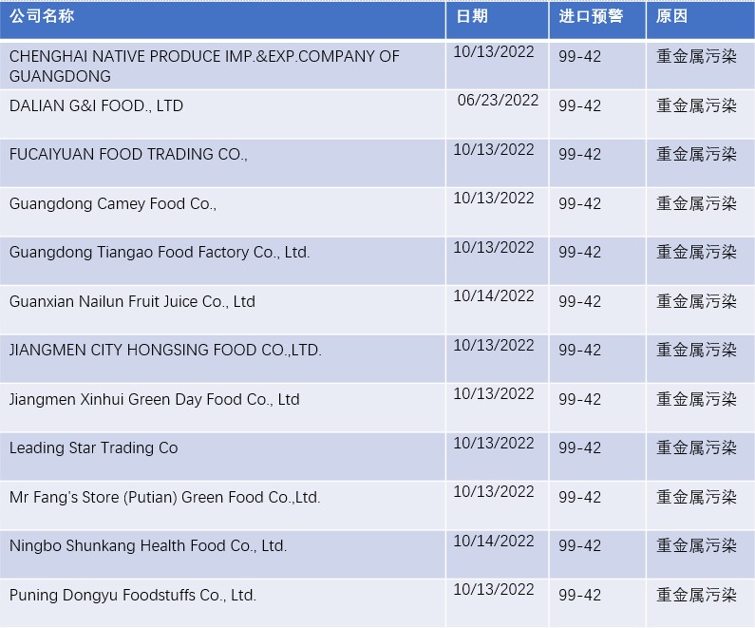Click Mr Fang's Store (Putian) company name
Image resolution: width=755 pixels, height=628 pixels.
pyautogui.click(x=164, y=497)
